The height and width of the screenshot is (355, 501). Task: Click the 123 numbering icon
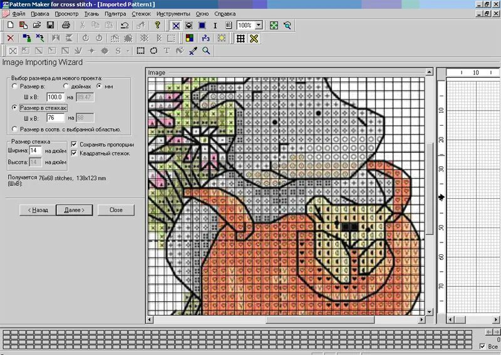tap(205, 38)
